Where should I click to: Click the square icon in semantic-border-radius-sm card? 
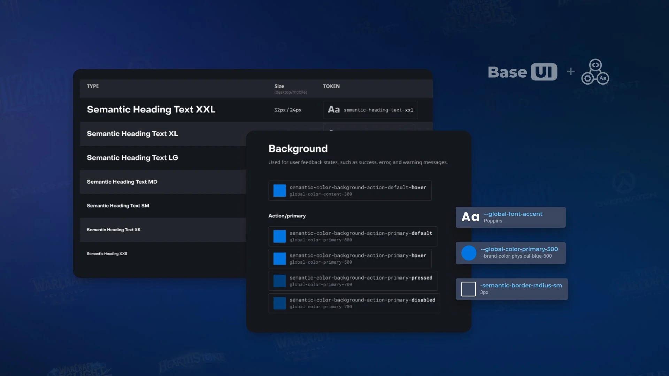coord(468,289)
